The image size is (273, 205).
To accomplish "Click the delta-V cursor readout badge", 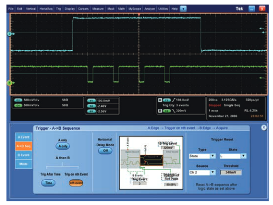I will click(91, 112).
